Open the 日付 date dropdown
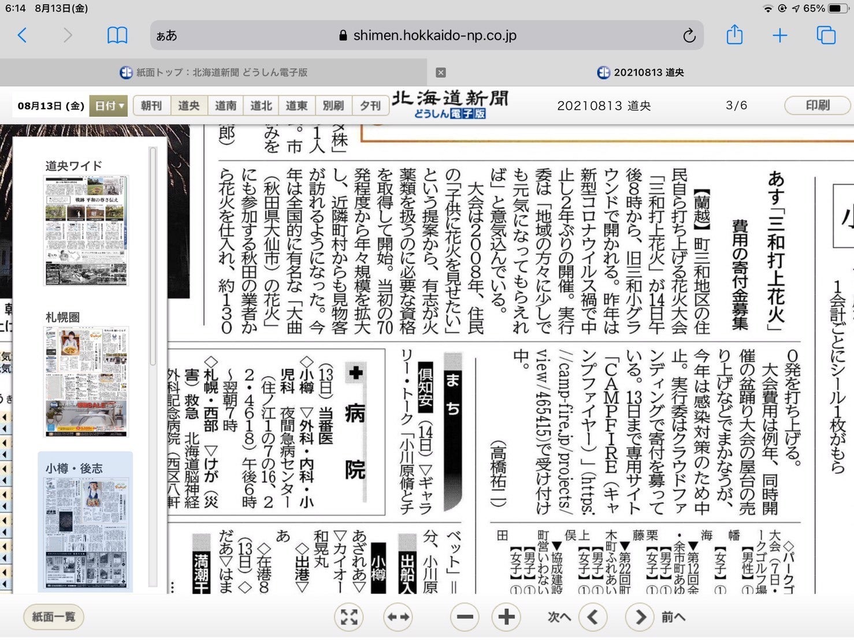This screenshot has height=640, width=854. tap(109, 106)
